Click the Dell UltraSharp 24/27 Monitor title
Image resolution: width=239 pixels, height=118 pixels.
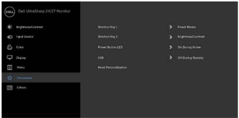pyautogui.click(x=44, y=11)
